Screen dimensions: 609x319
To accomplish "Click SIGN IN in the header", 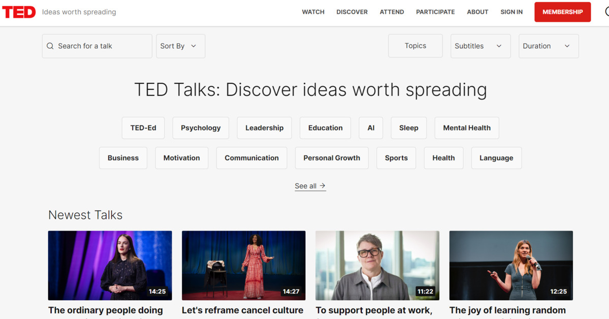I will coord(511,12).
